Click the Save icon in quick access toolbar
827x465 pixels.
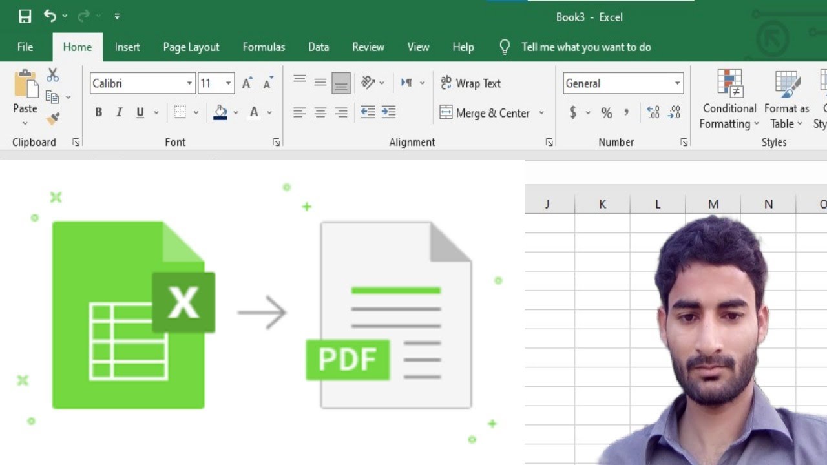coord(25,17)
